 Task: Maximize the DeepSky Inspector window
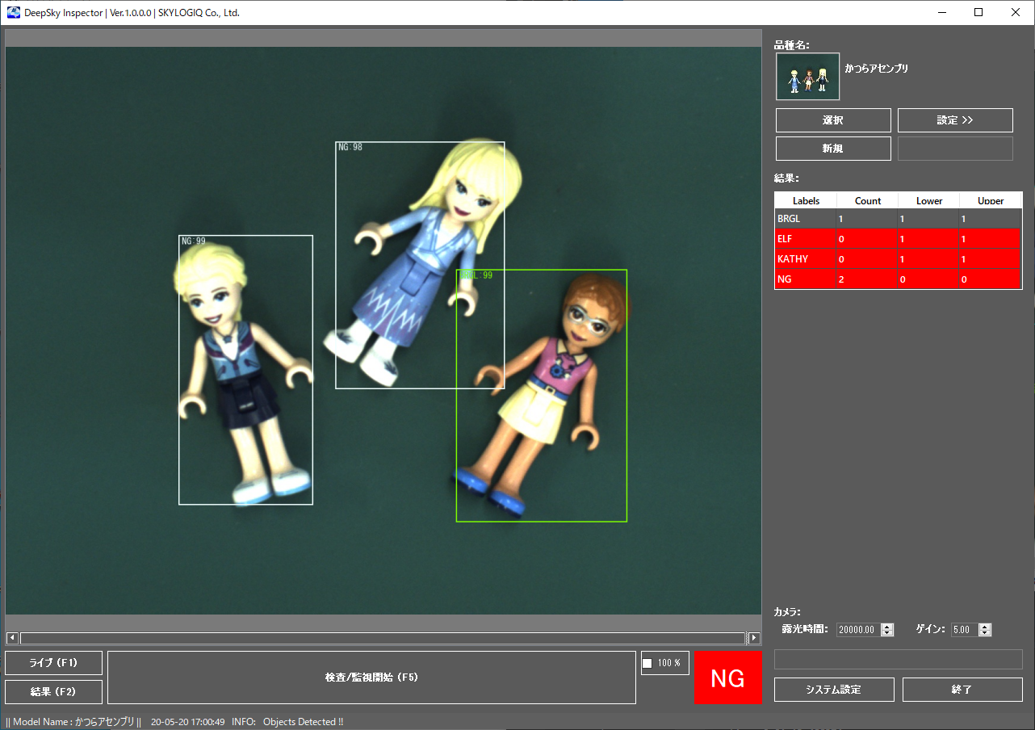pyautogui.click(x=978, y=12)
